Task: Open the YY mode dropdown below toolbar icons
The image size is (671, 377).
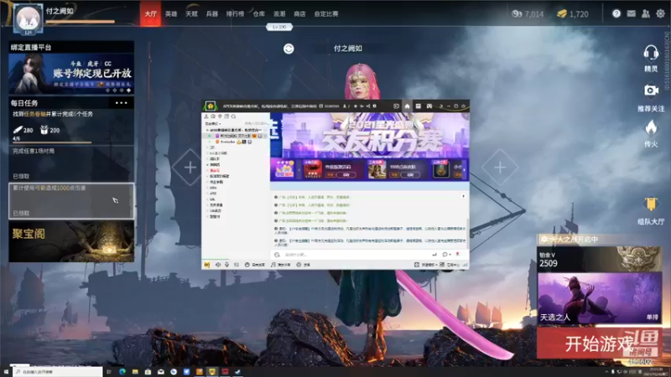Action: pyautogui.click(x=213, y=123)
